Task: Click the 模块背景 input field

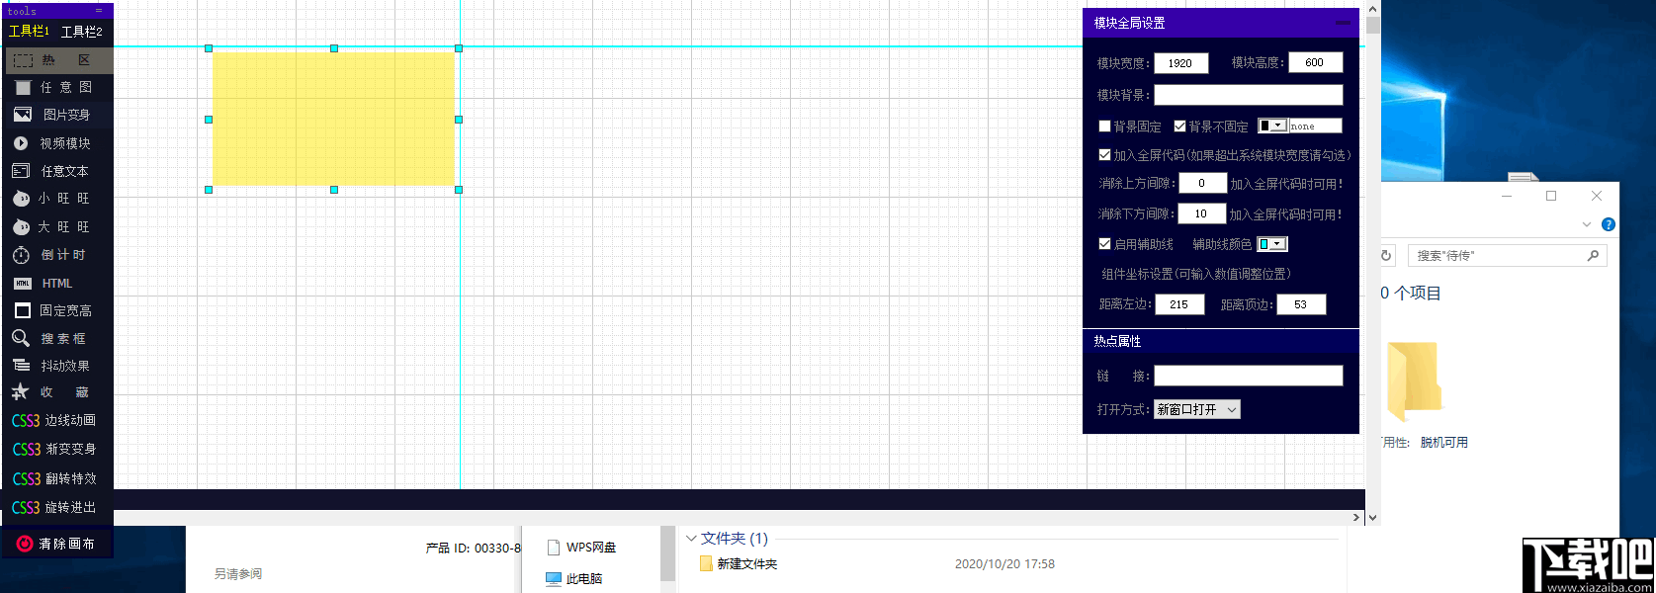Action: click(1249, 95)
